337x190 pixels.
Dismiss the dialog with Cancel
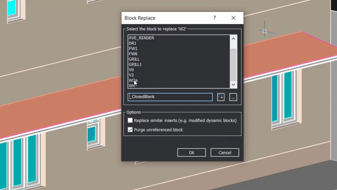coord(225,153)
